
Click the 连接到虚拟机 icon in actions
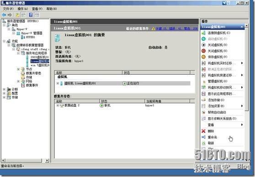click(204, 33)
